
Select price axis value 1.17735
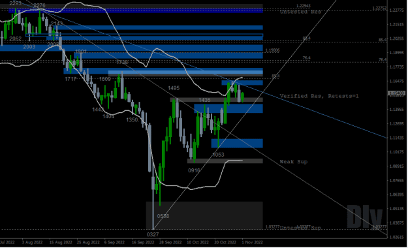coord(396,67)
